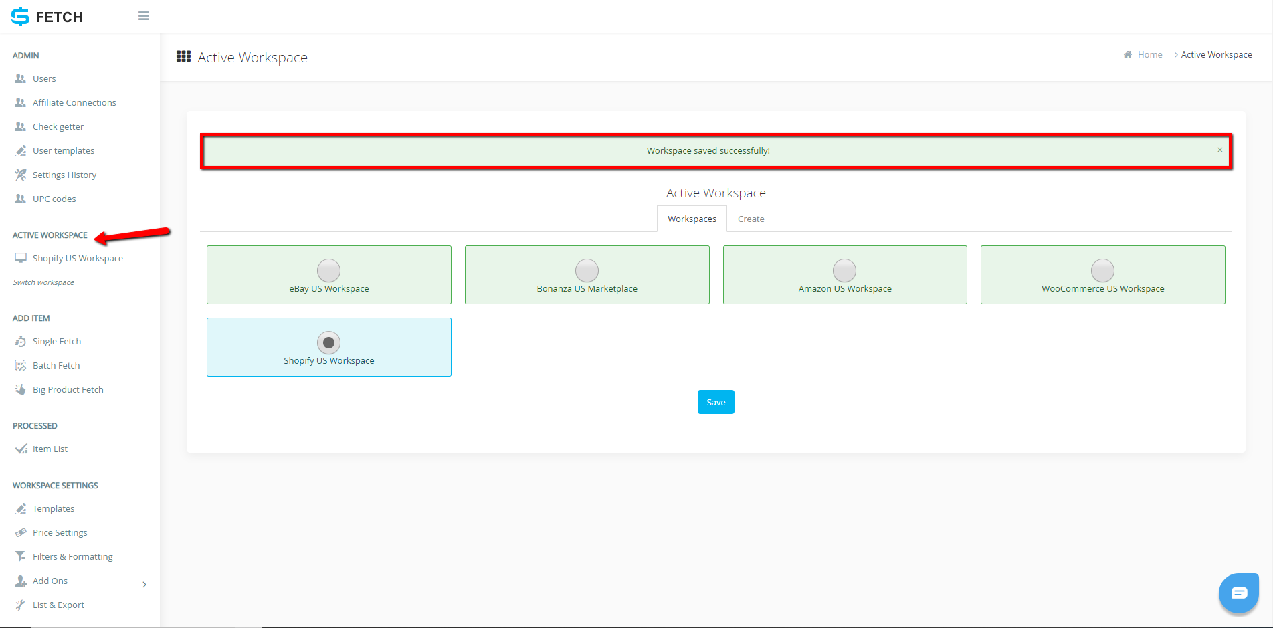Screen dimensions: 1273x628
Task: Open Price Settings menu item
Action: 60,532
